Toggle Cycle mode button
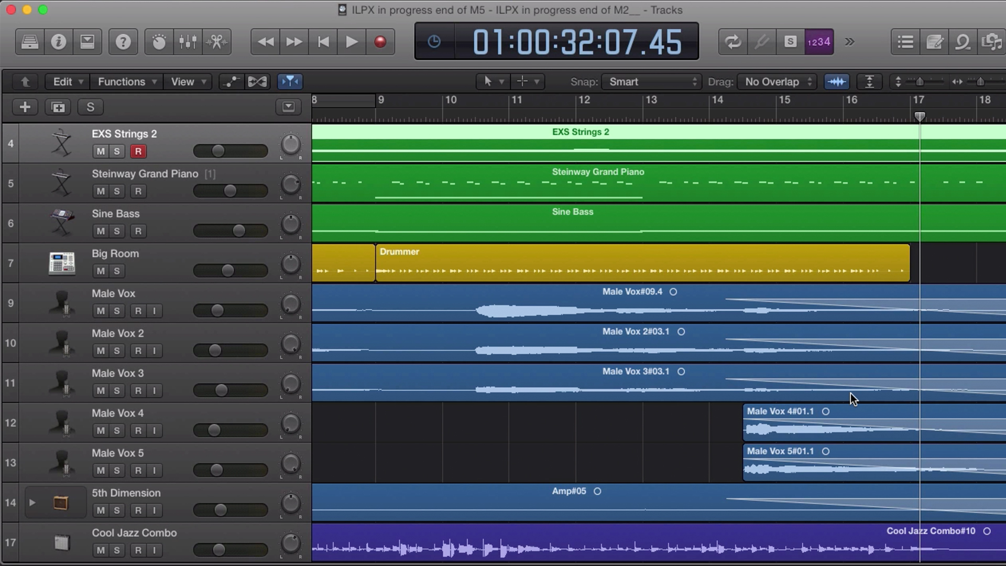This screenshot has height=566, width=1006. (732, 42)
